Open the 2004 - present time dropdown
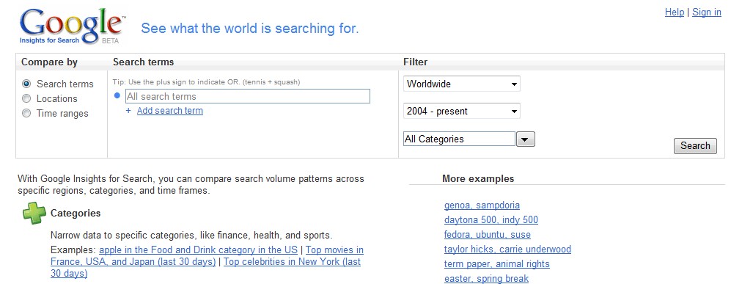 tap(461, 112)
